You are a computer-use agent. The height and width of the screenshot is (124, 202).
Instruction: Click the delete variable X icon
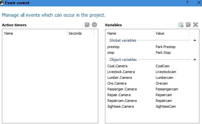(196, 25)
